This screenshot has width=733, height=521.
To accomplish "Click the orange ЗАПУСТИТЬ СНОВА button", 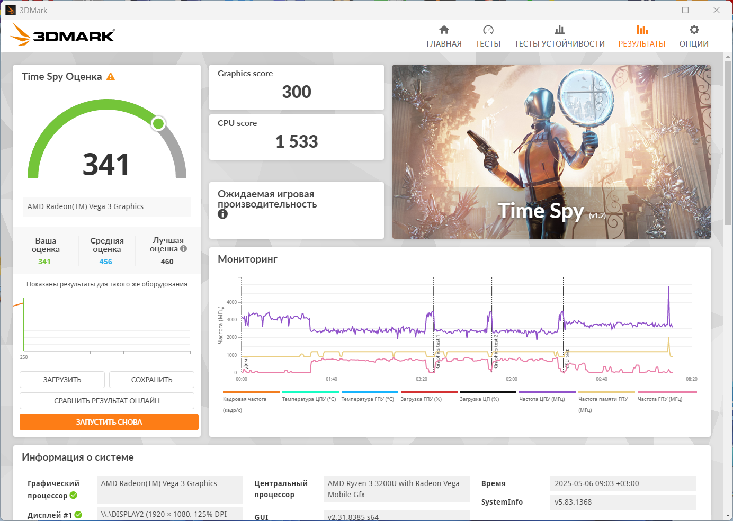I will (109, 422).
